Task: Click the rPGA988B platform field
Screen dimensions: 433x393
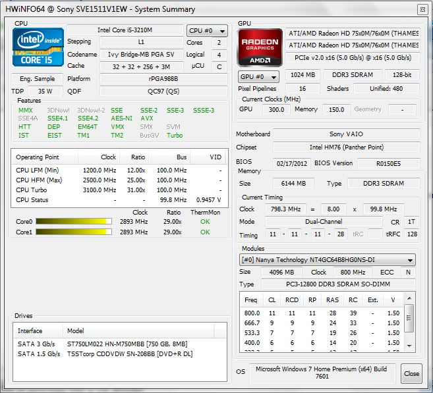Action: pyautogui.click(x=163, y=79)
